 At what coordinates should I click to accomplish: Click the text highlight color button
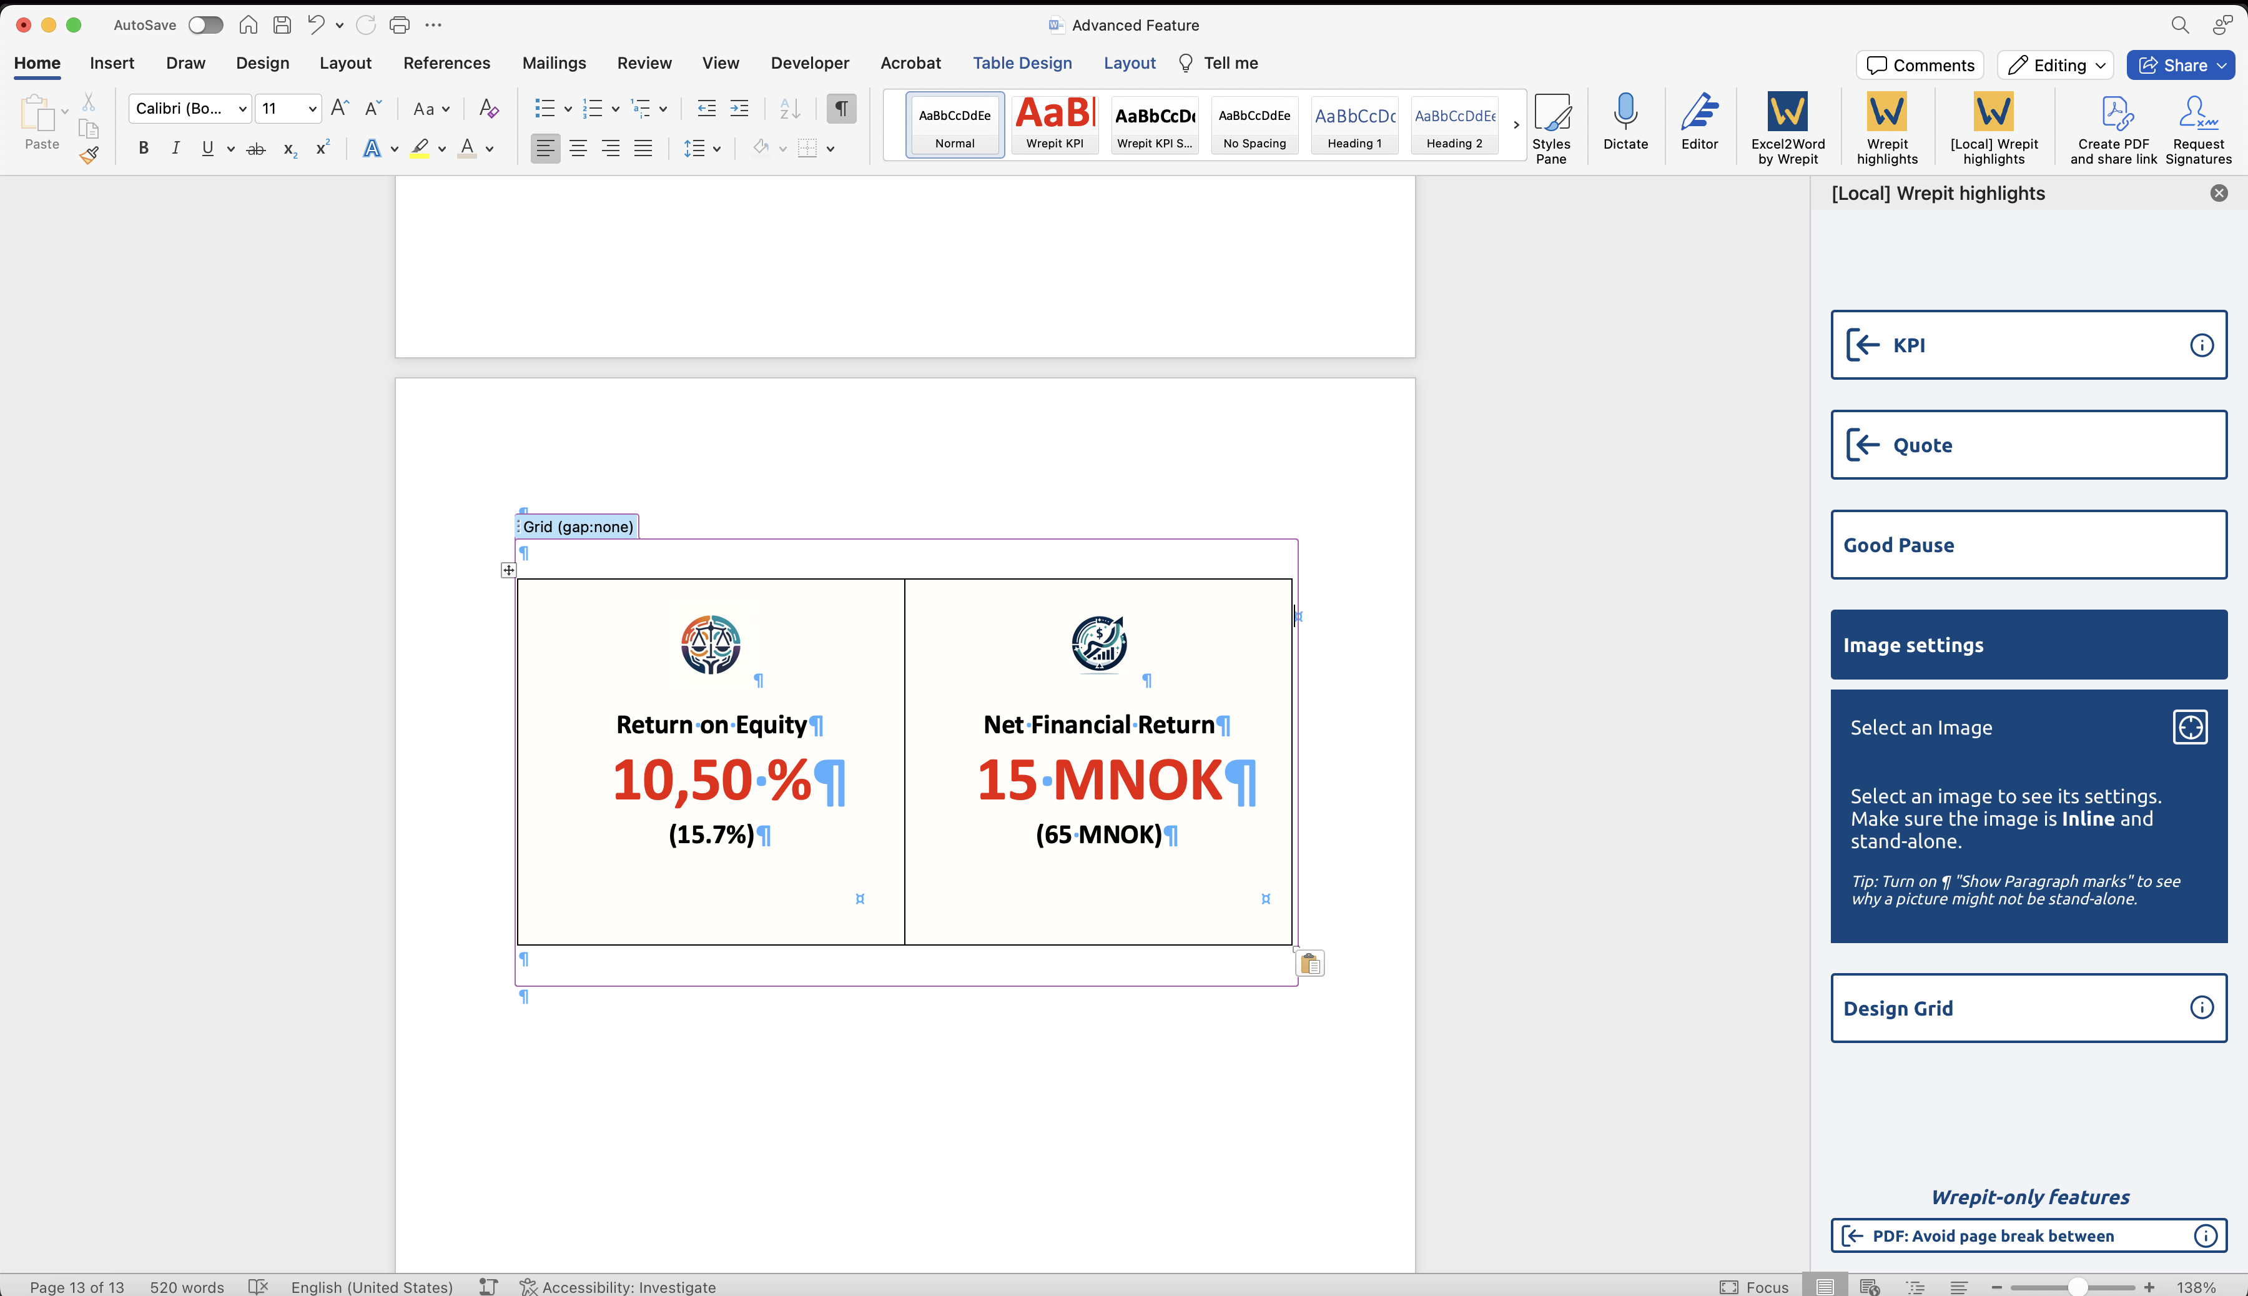pyautogui.click(x=420, y=149)
